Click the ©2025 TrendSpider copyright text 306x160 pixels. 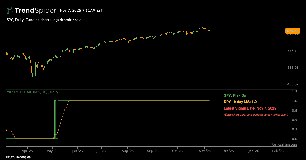point(19,157)
